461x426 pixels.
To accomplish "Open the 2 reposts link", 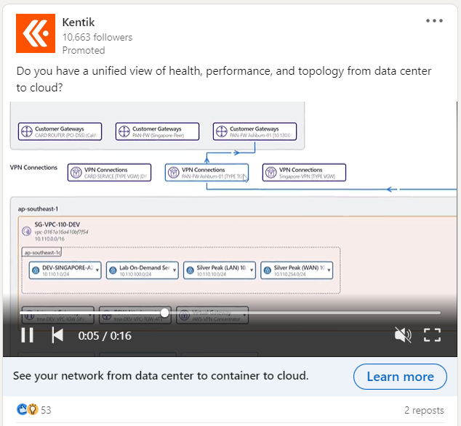I will click(x=424, y=410).
